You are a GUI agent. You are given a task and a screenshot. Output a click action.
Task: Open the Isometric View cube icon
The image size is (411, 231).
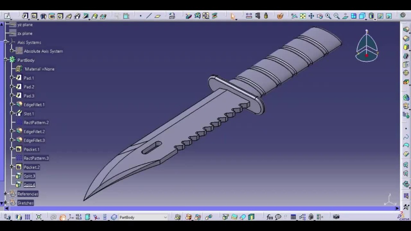tap(362, 16)
